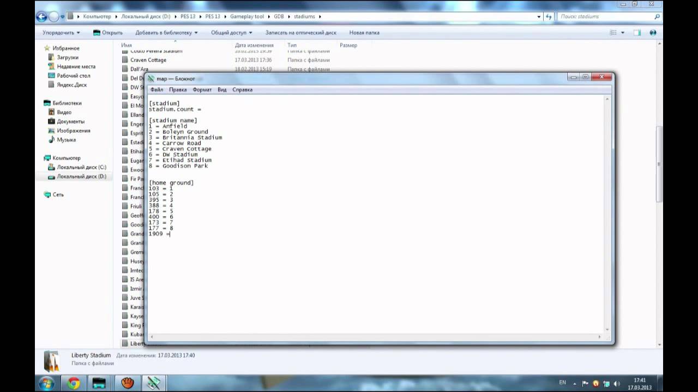
Task: Change view using the view mode icon
Action: 613,33
